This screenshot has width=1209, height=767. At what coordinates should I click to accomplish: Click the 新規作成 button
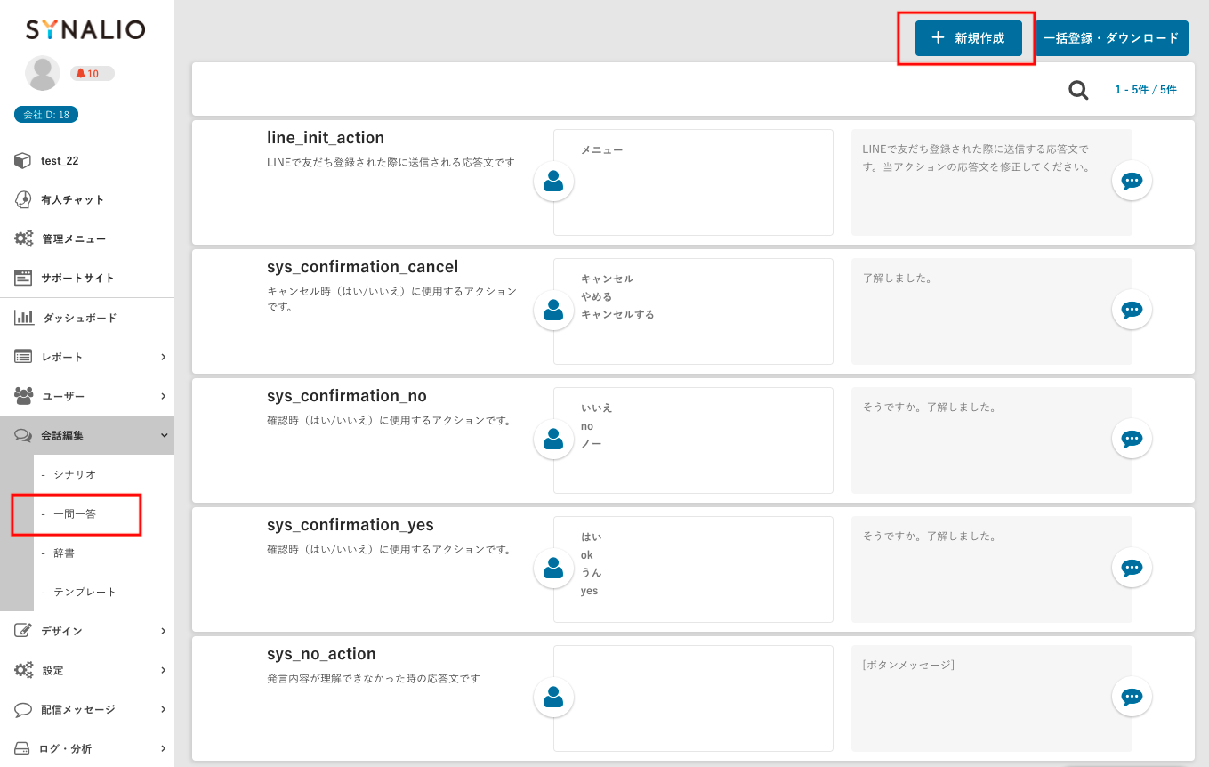(x=968, y=38)
